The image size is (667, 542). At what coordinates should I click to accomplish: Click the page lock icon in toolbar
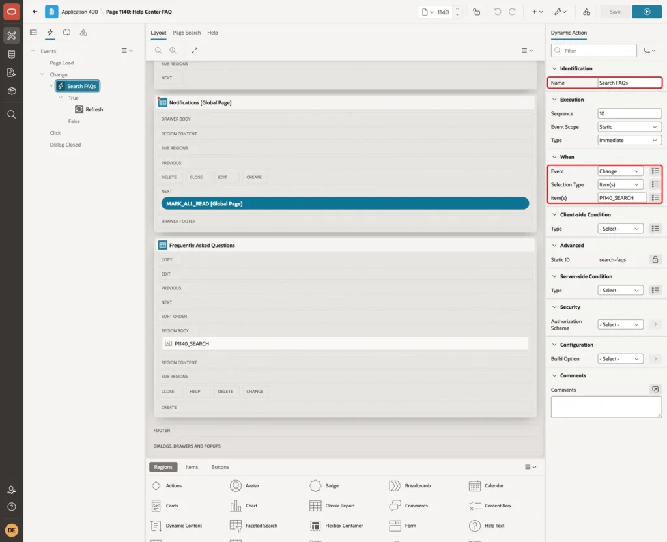click(476, 12)
